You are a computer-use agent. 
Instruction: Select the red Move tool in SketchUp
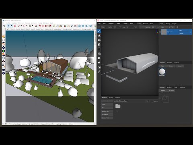tap(43, 26)
